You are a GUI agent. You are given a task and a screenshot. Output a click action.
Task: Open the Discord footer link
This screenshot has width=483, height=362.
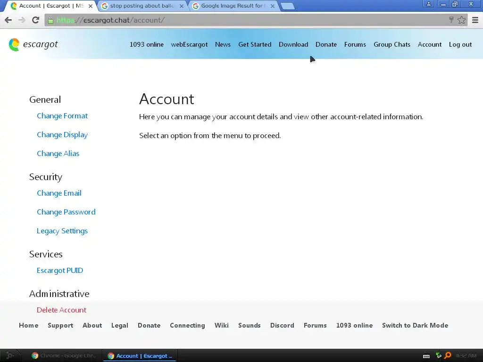(x=282, y=325)
